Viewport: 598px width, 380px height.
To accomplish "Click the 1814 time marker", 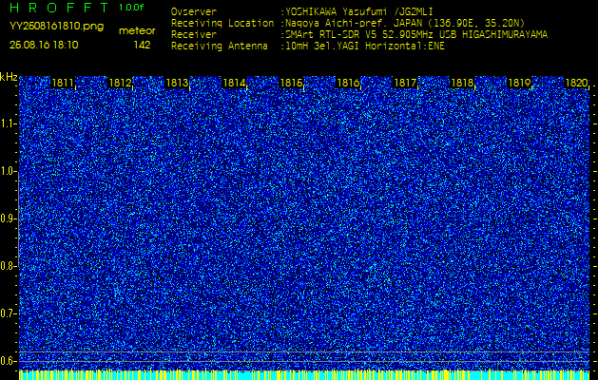I will pos(234,83).
